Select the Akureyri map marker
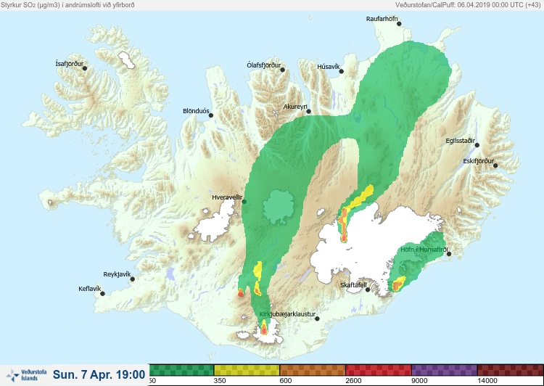 [308, 112]
